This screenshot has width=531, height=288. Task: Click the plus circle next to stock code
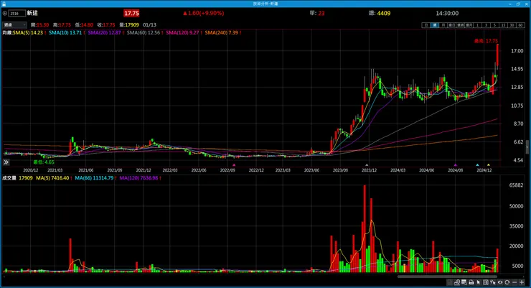pyautogui.click(x=5, y=13)
